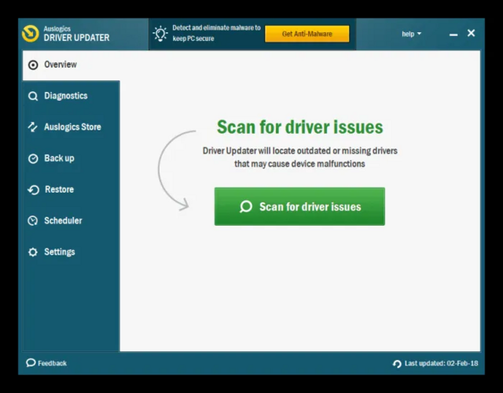
Task: Click the Driver Updater description text
Action: point(300,157)
